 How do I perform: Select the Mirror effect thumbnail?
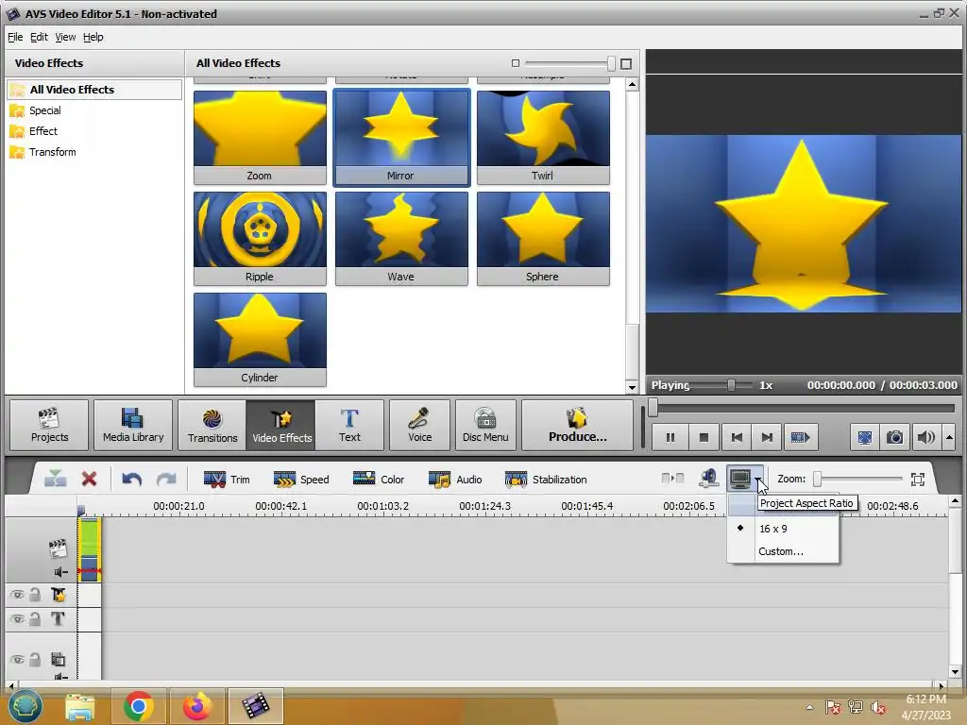pos(400,137)
